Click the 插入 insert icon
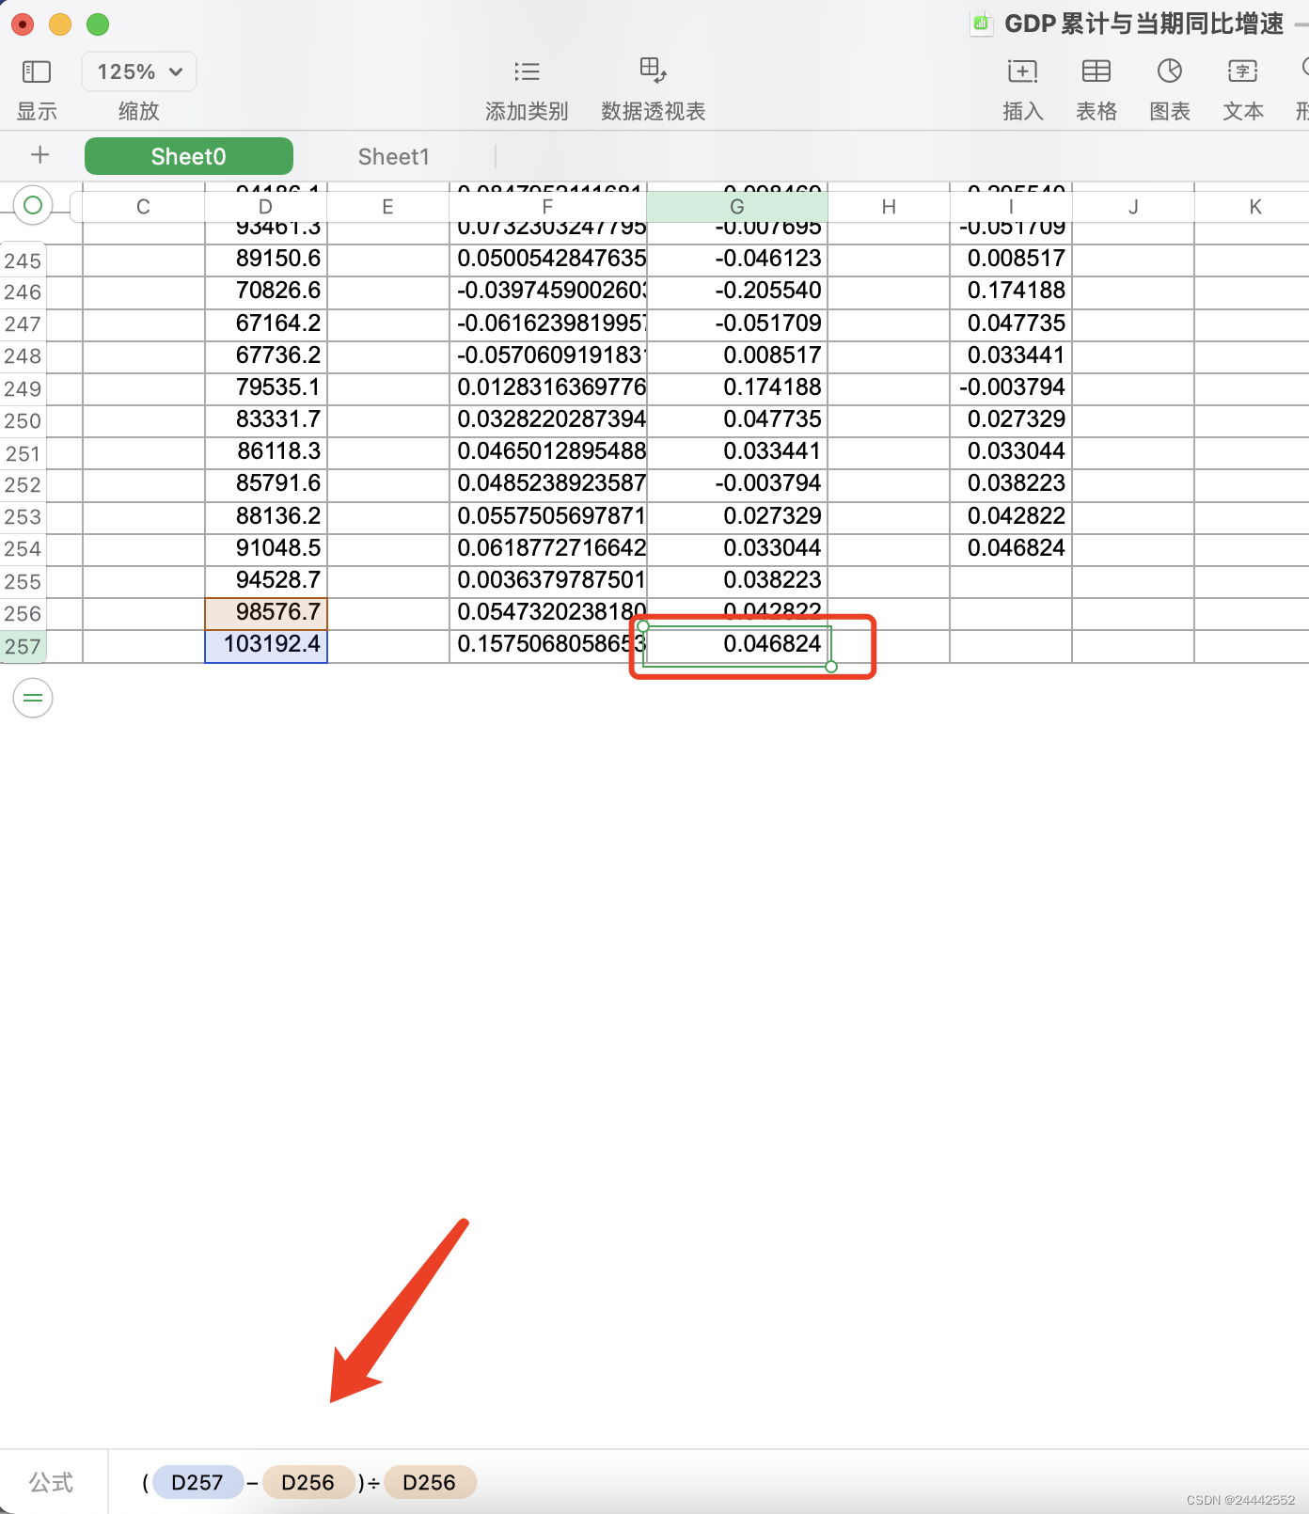 pos(1022,71)
